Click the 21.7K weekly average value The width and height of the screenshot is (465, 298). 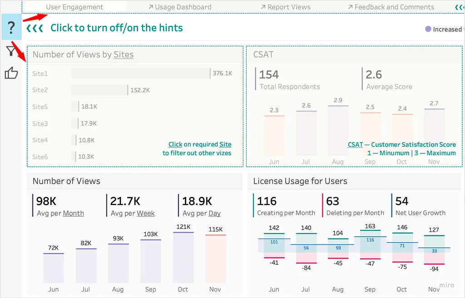pyautogui.click(x=125, y=201)
